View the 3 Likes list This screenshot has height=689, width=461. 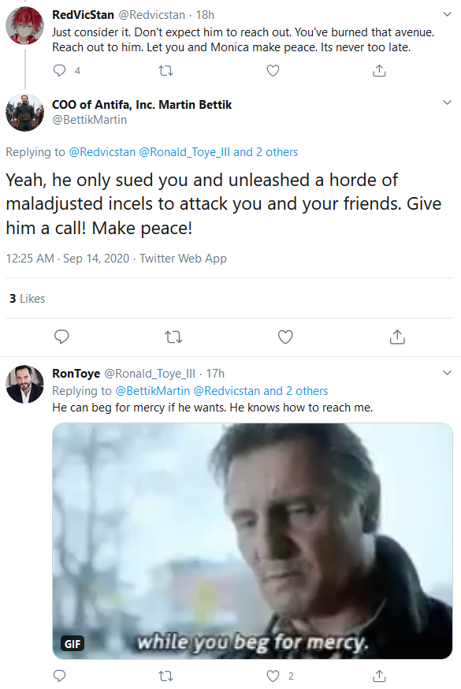28,299
